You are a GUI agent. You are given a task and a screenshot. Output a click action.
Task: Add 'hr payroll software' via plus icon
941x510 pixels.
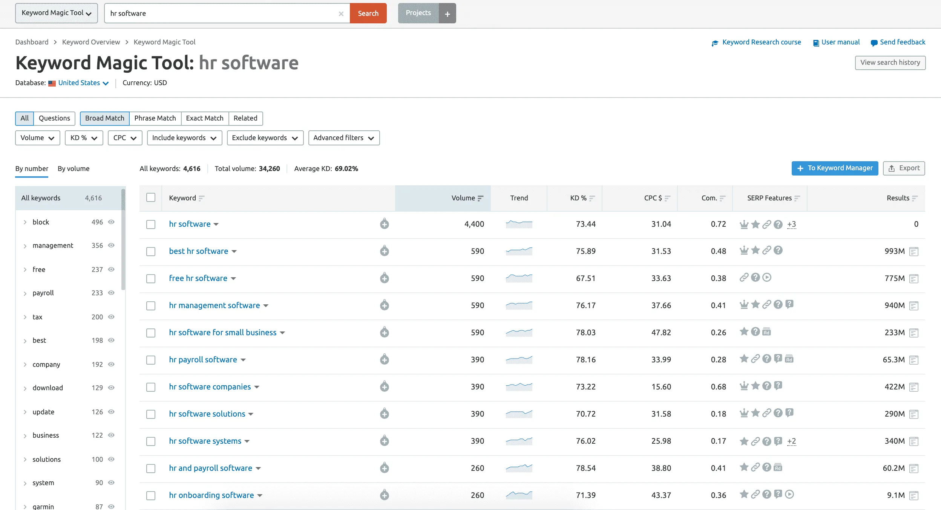click(x=384, y=359)
